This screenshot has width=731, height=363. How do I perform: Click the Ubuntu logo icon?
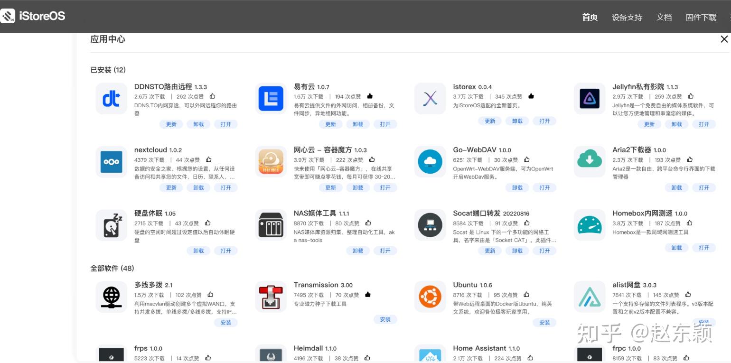(x=430, y=297)
